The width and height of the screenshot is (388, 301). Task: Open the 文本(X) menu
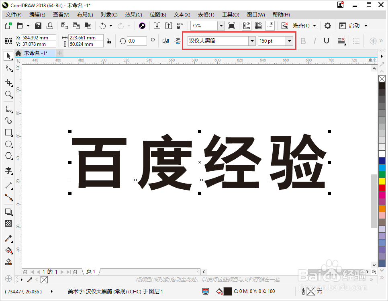(182, 14)
